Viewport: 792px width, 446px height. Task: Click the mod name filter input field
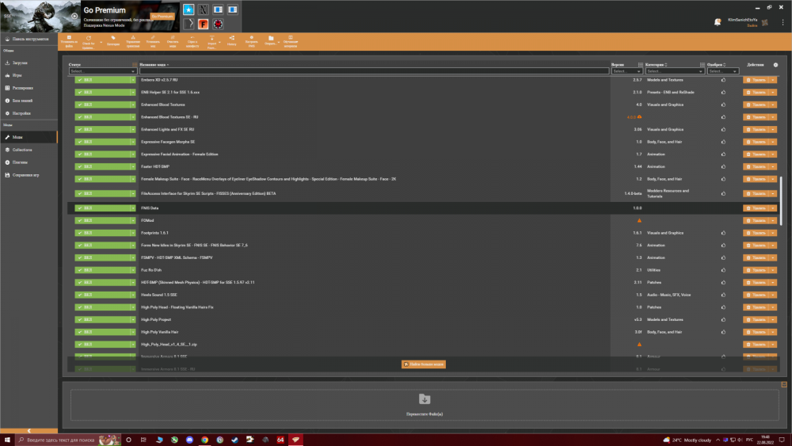pyautogui.click(x=375, y=71)
